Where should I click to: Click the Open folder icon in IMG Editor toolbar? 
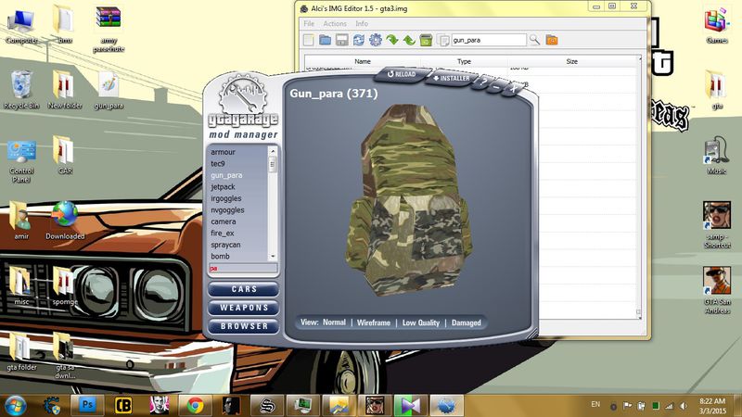coord(326,40)
